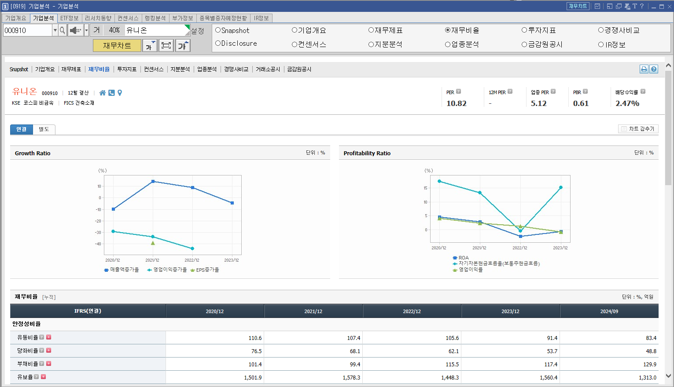Viewport: 674px width, 387px height.
Task: Click the vertical scrollbar down arrow
Action: [x=668, y=376]
